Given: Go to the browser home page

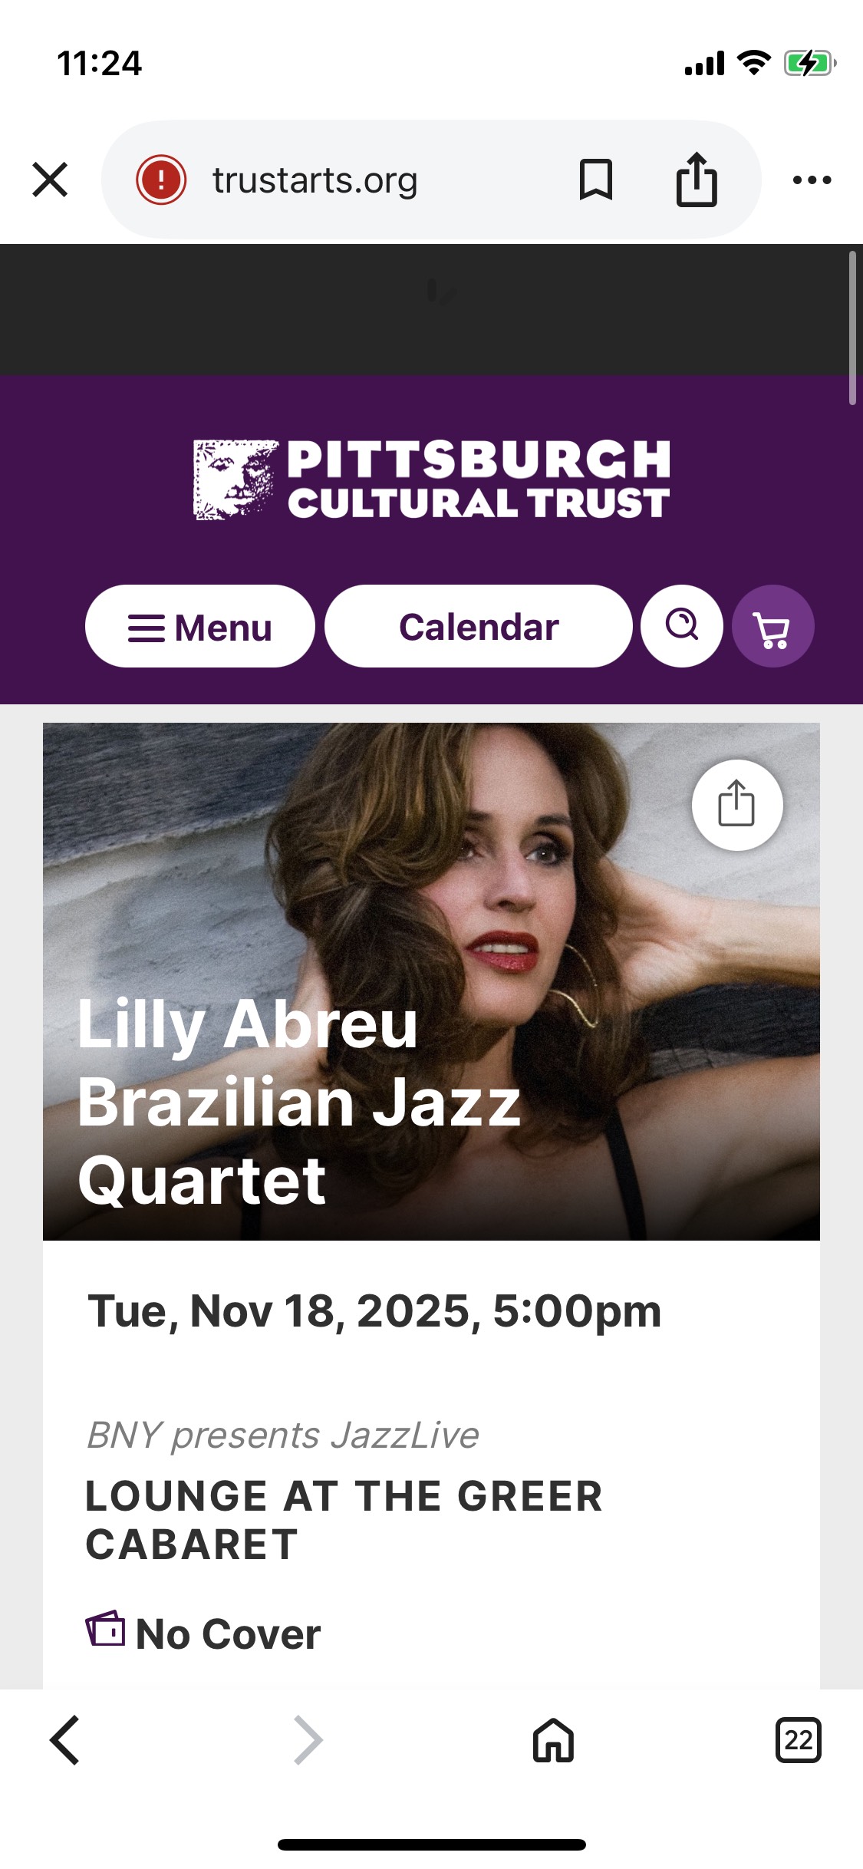Looking at the screenshot, I should 553,1740.
